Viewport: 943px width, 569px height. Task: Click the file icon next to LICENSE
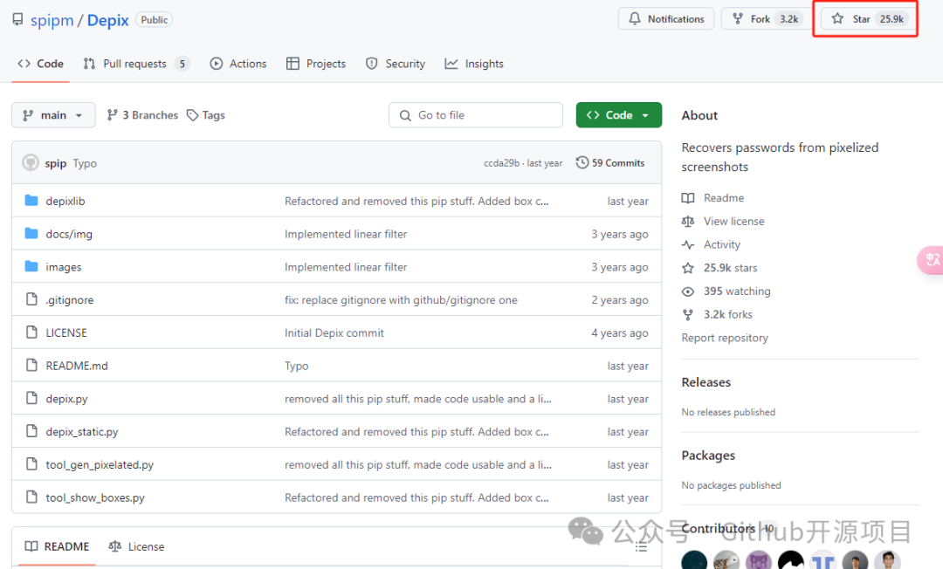click(x=32, y=332)
